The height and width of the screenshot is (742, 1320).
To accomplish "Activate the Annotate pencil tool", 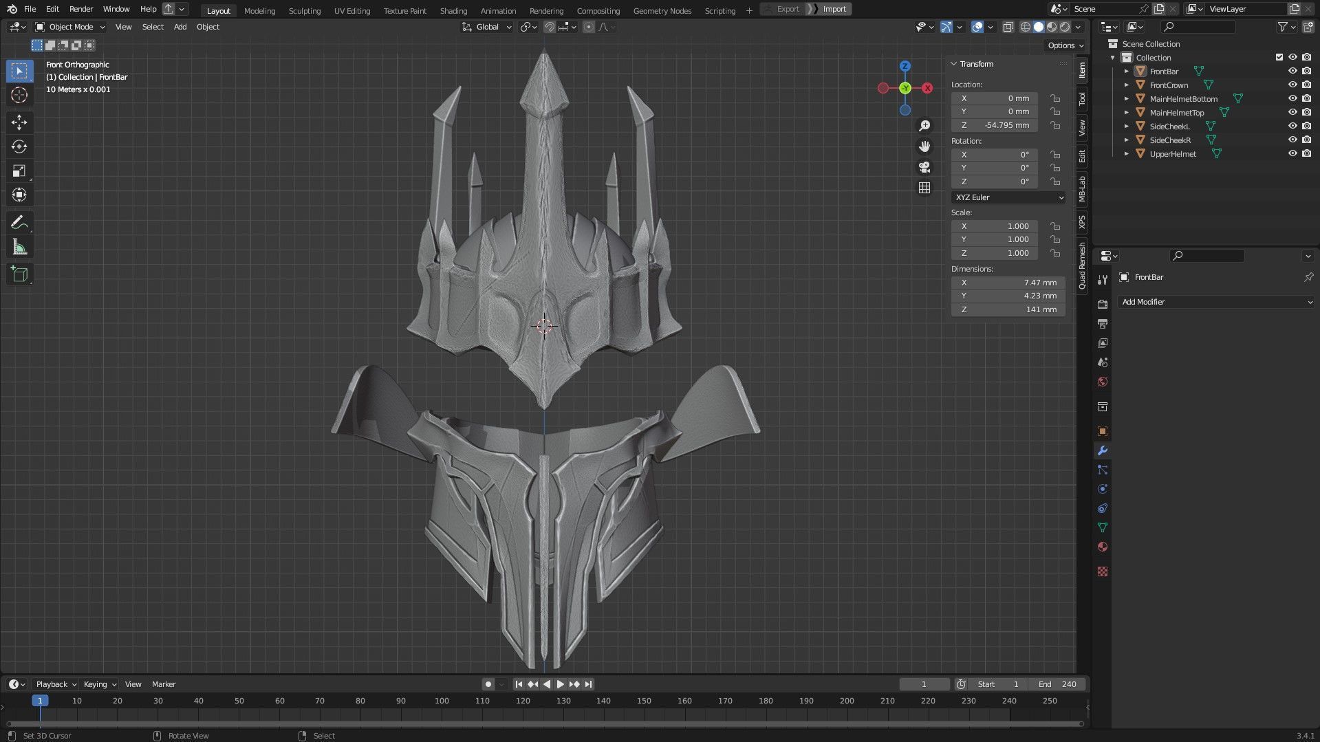I will (19, 223).
